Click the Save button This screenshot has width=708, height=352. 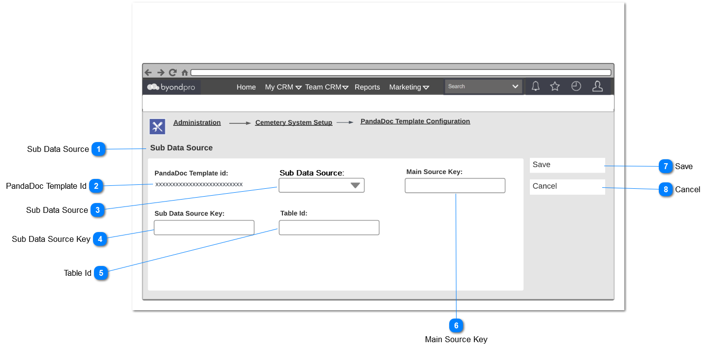point(567,165)
